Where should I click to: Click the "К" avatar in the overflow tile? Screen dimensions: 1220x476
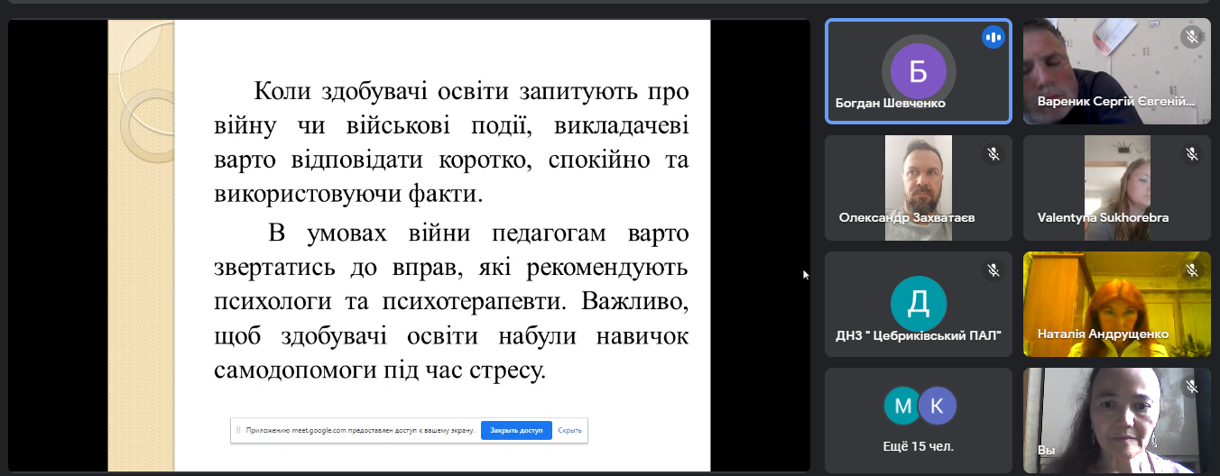tap(936, 407)
